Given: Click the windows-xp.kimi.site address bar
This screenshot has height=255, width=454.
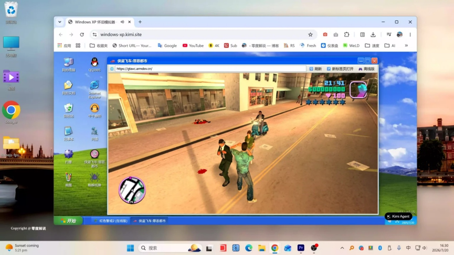Looking at the screenshot, I should pyautogui.click(x=203, y=35).
